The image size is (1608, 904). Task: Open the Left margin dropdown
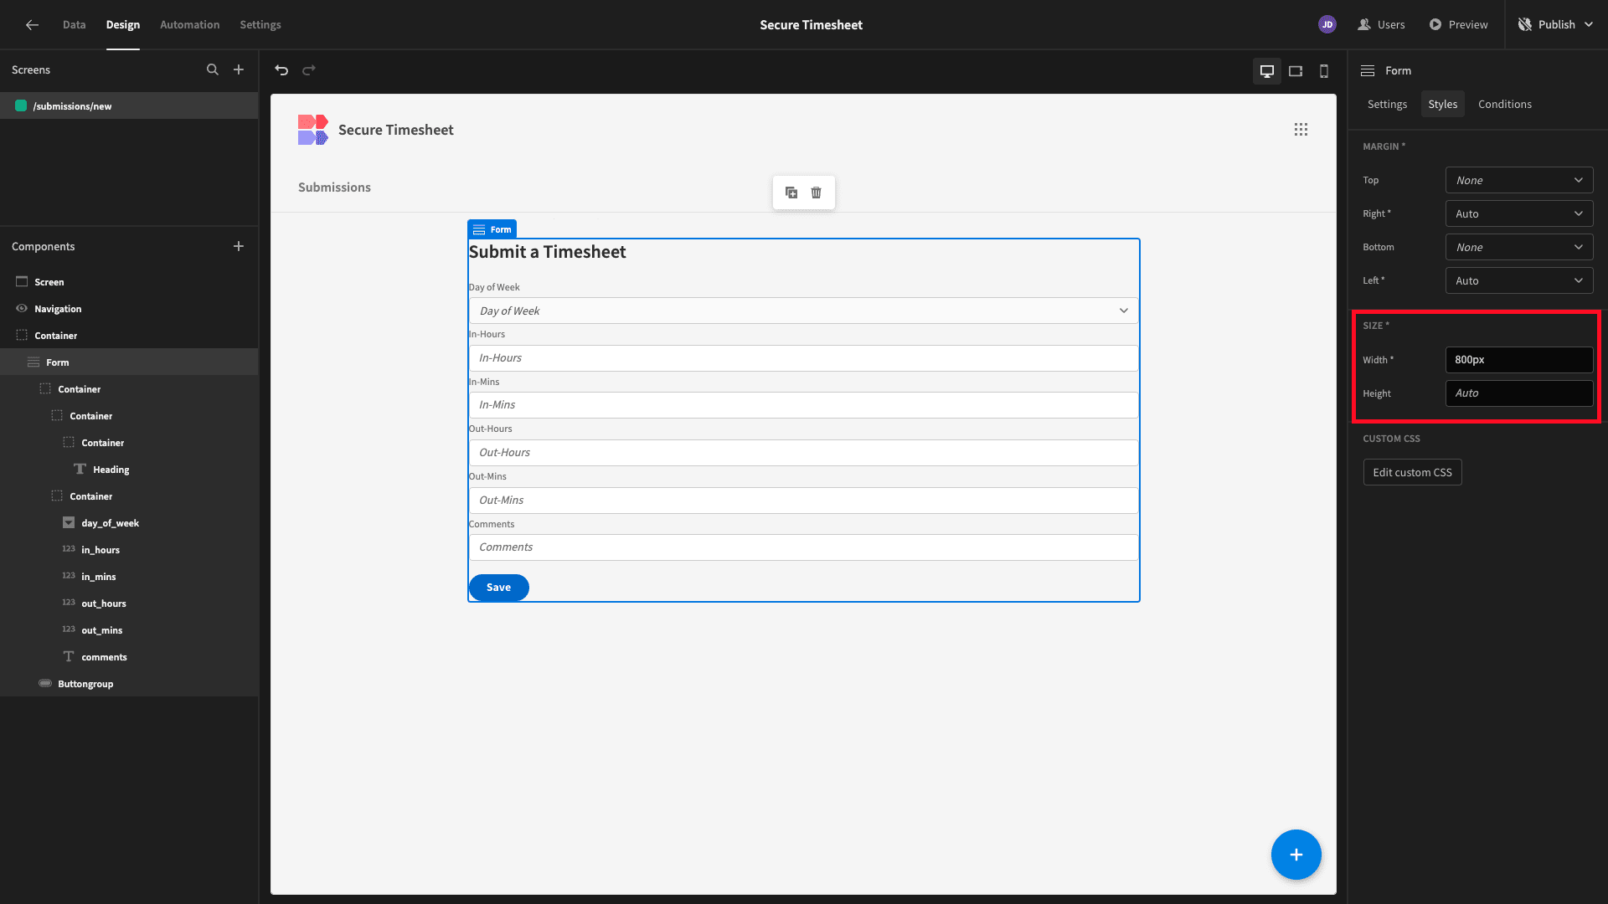pyautogui.click(x=1519, y=280)
